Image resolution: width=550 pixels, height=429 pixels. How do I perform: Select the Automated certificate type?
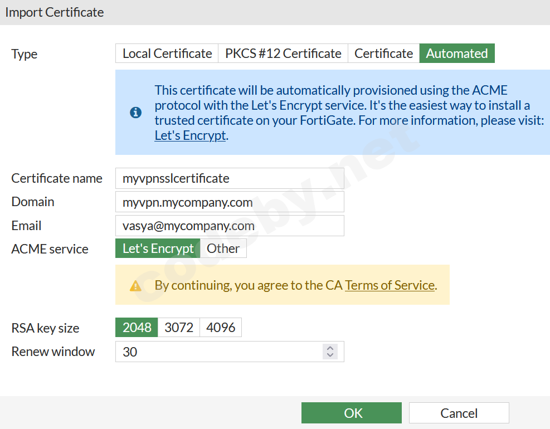point(457,53)
